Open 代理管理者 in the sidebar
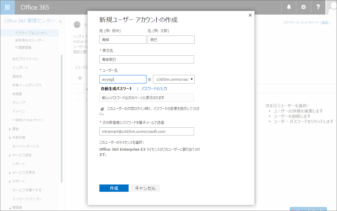The width and height of the screenshot is (337, 211). (23, 47)
